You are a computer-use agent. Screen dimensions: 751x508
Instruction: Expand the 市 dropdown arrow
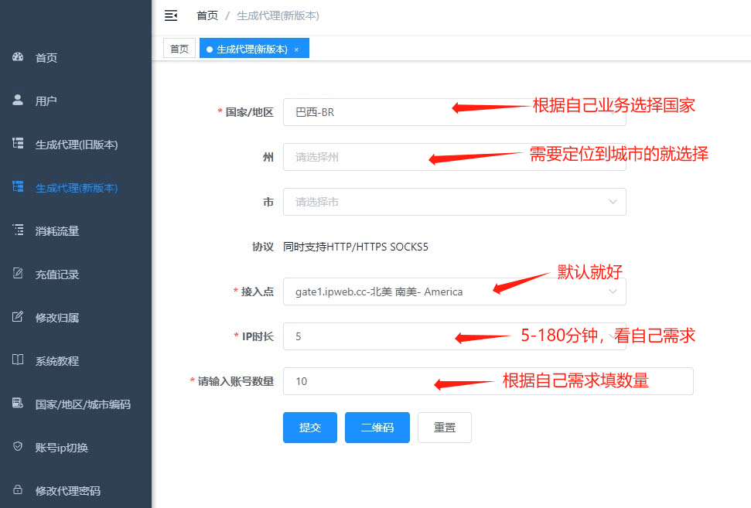(x=613, y=202)
